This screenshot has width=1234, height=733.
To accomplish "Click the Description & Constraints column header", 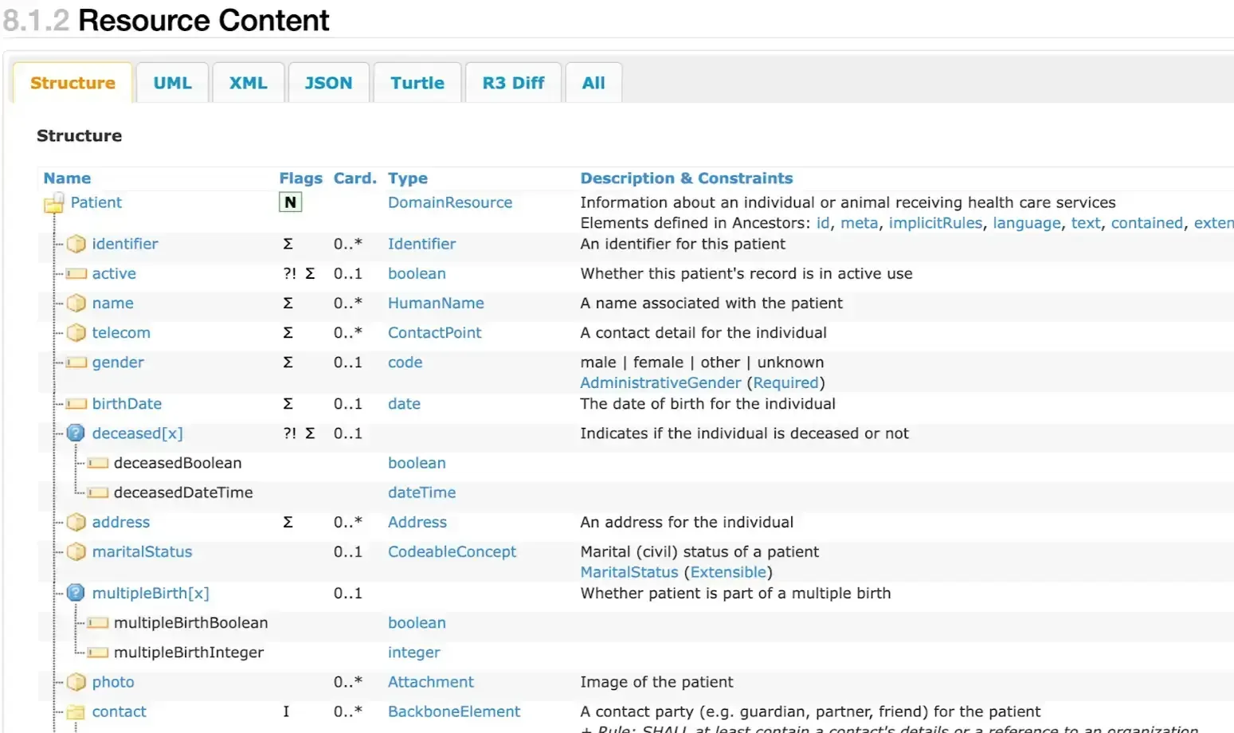I will point(686,178).
